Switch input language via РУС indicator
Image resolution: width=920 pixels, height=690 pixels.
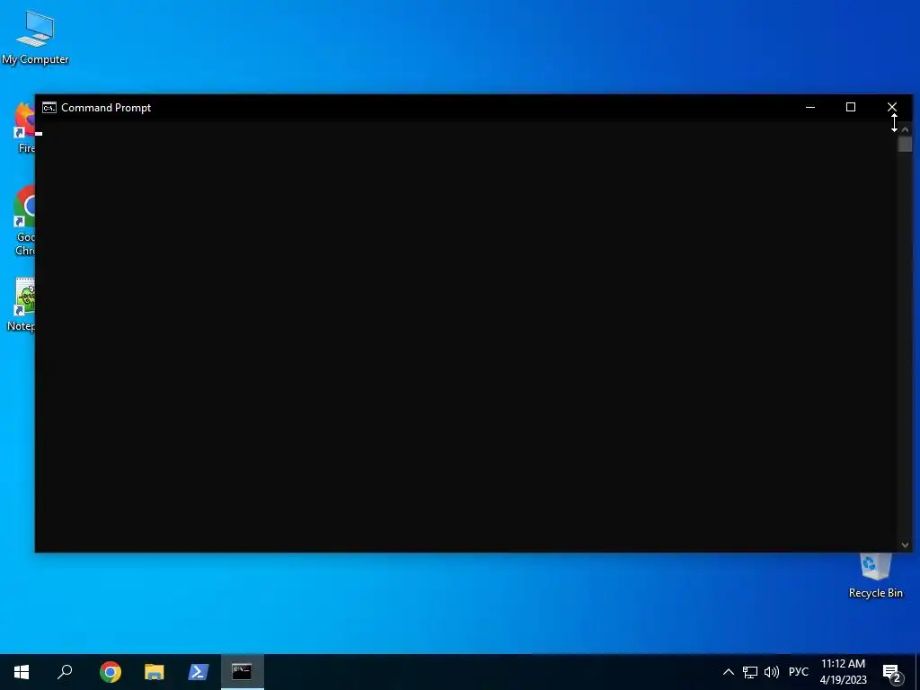click(x=799, y=672)
